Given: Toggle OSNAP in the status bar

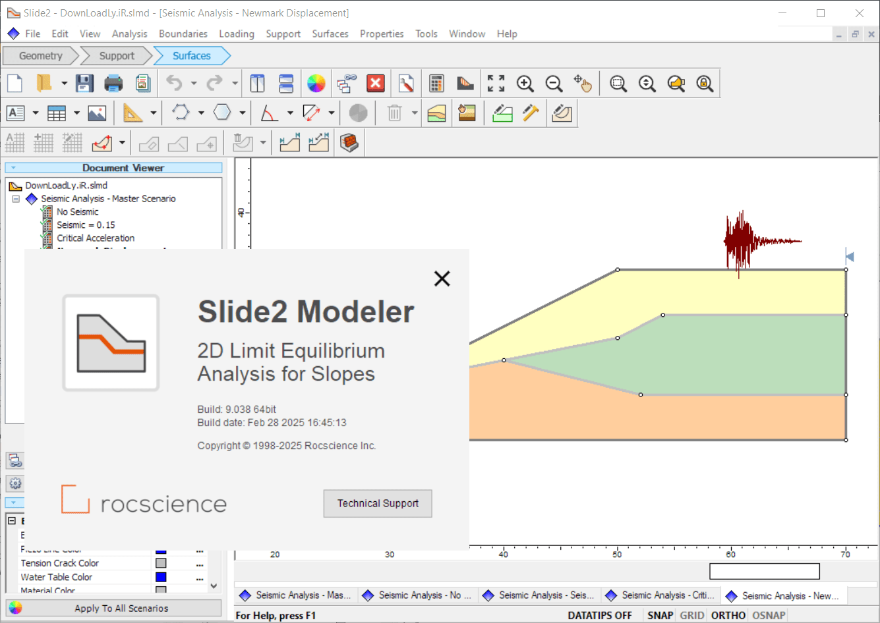Looking at the screenshot, I should point(769,615).
